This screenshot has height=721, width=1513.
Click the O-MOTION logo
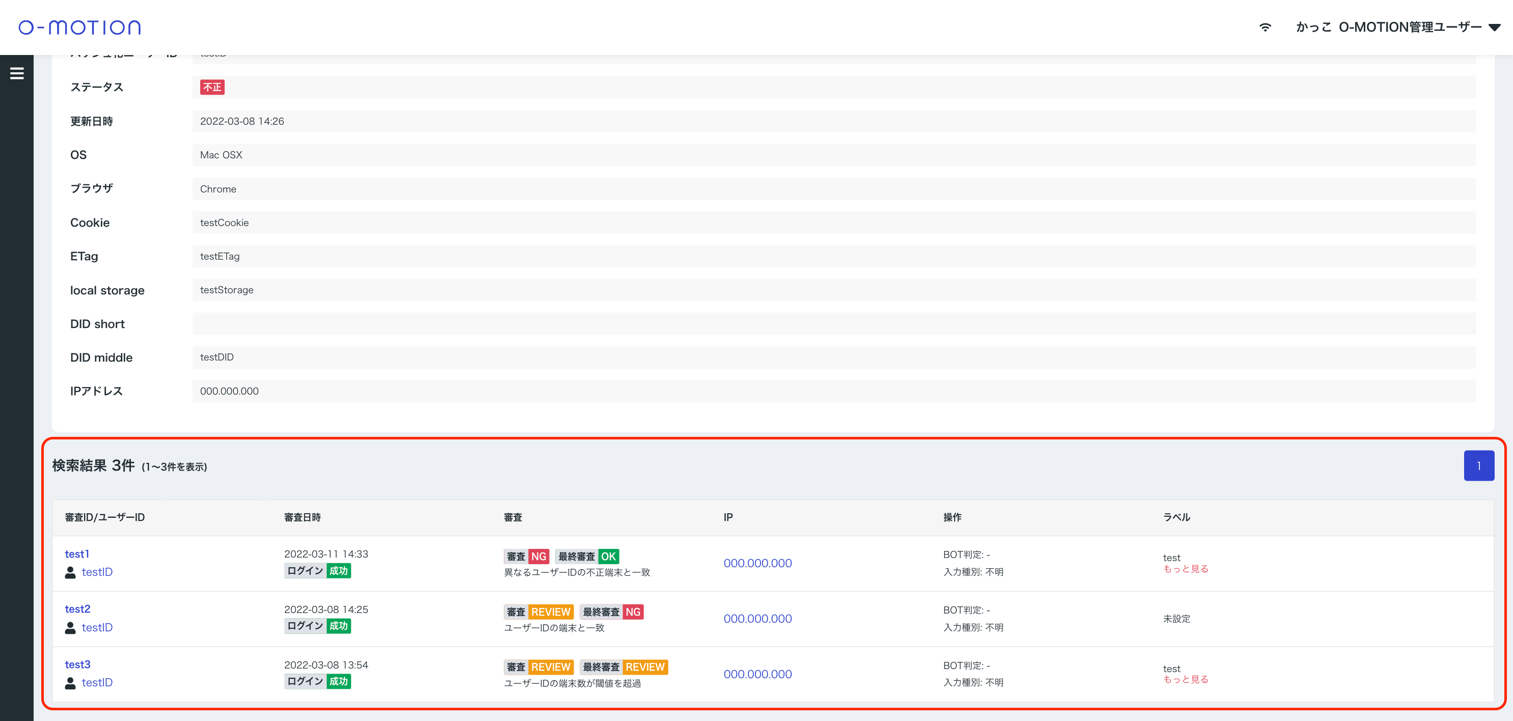pyautogui.click(x=79, y=27)
